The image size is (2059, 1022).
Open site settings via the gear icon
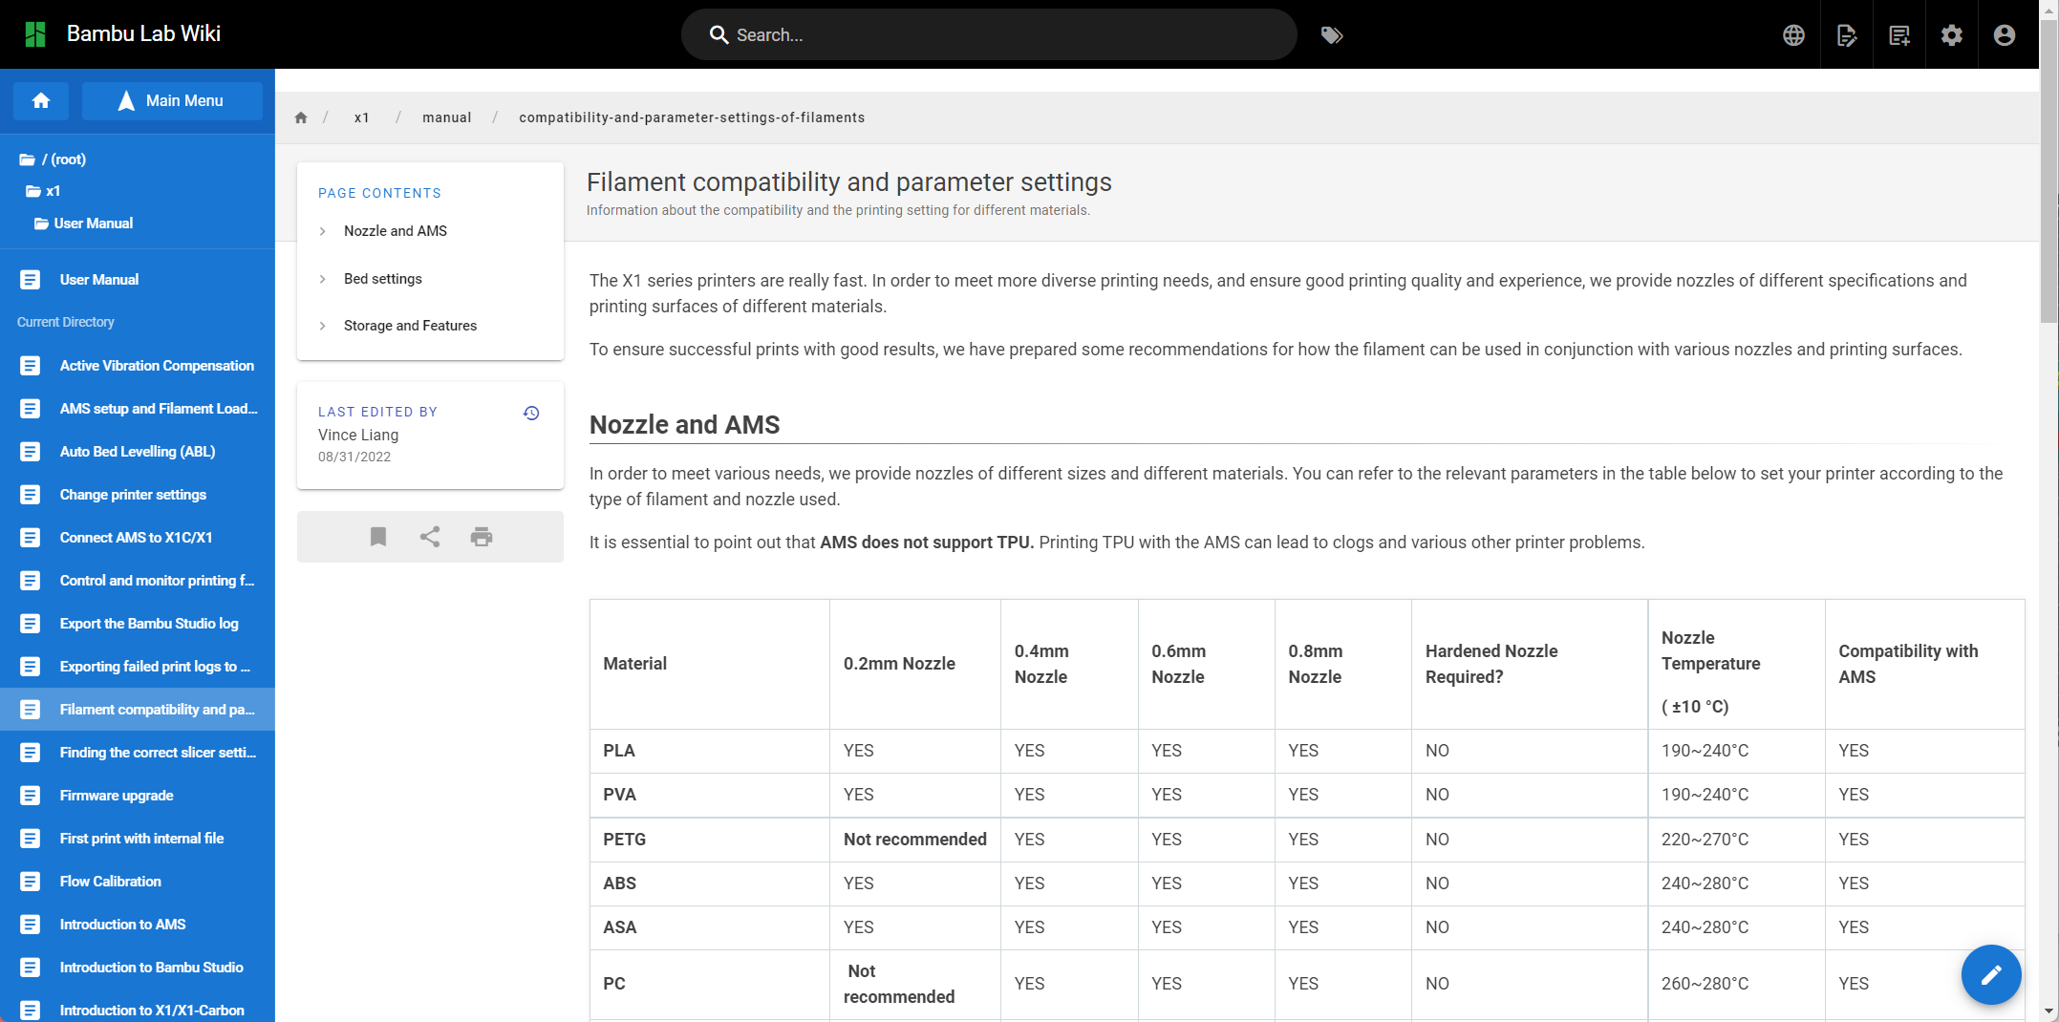(1952, 34)
